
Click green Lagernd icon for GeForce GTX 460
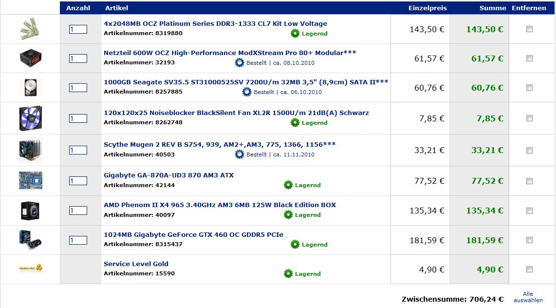(x=295, y=244)
